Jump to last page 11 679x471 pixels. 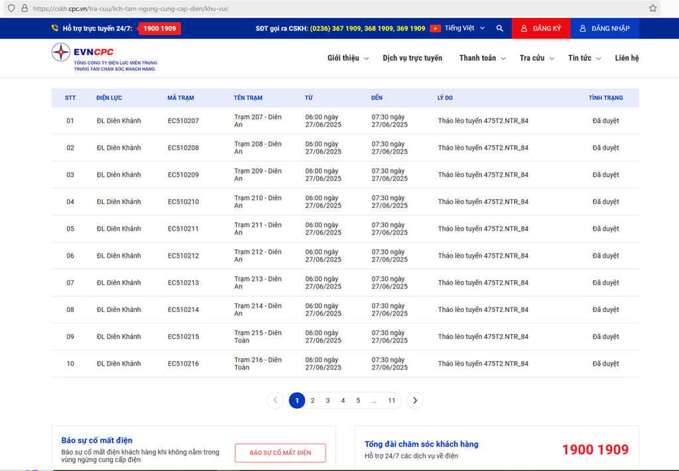pos(391,401)
